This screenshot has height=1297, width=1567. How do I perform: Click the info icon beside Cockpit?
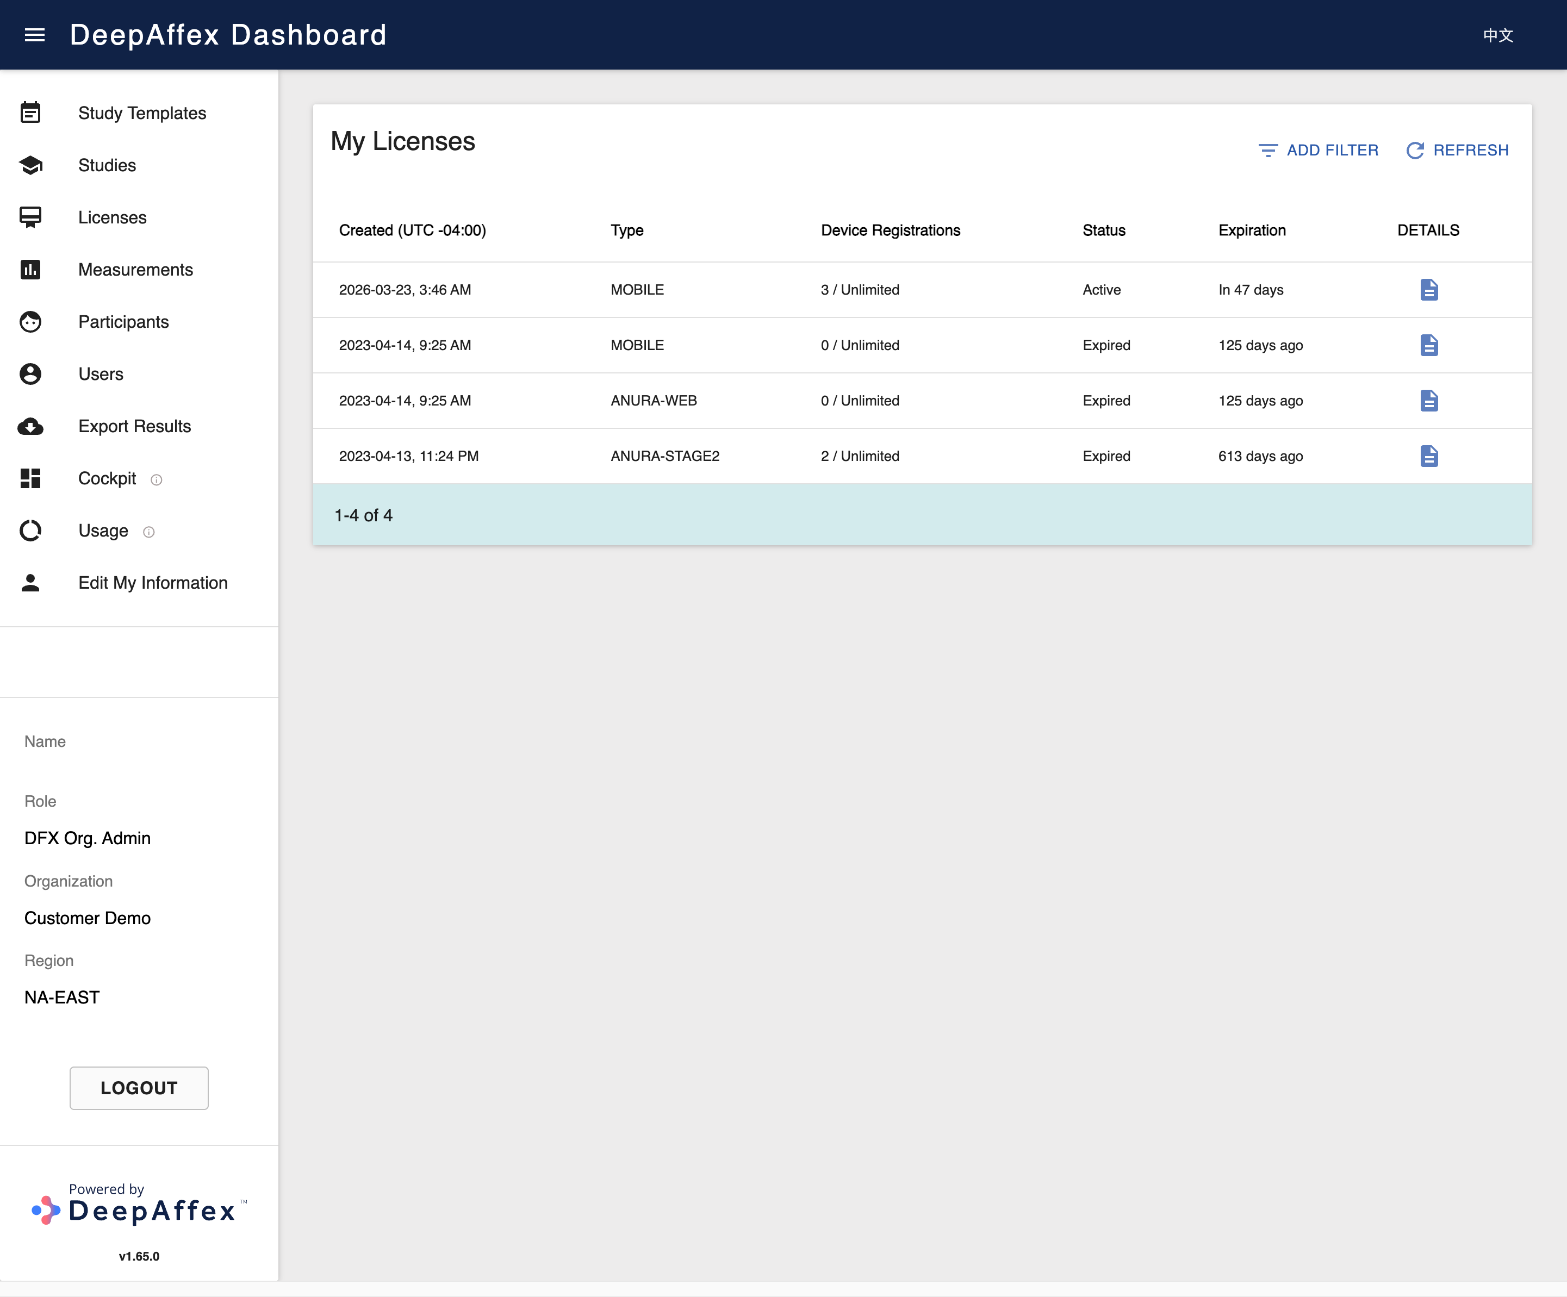pyautogui.click(x=157, y=479)
